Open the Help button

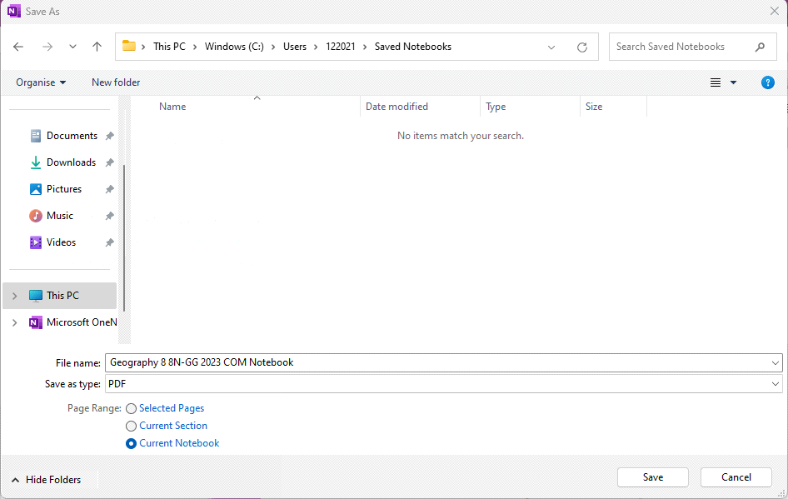pyautogui.click(x=768, y=82)
